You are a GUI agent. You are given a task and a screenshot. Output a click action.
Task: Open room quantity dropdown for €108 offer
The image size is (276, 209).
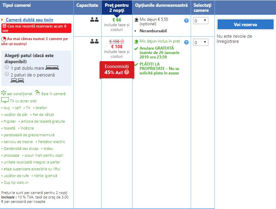tap(201, 42)
